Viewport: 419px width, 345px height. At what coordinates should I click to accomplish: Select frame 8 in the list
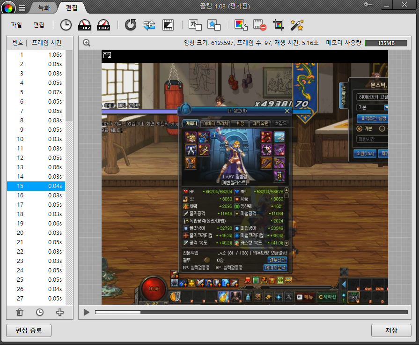tap(36, 120)
